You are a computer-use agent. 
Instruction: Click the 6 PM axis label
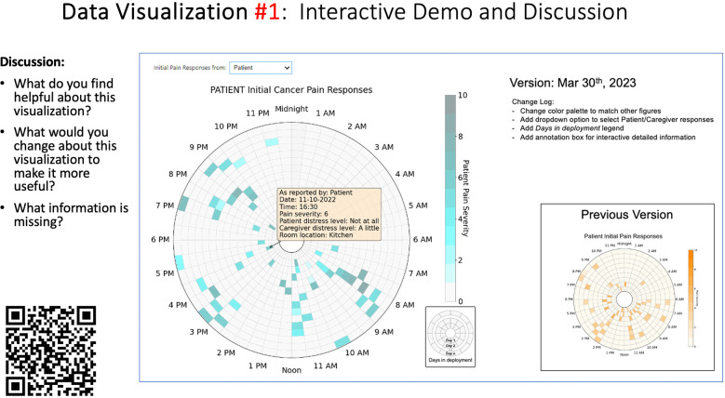160,239
